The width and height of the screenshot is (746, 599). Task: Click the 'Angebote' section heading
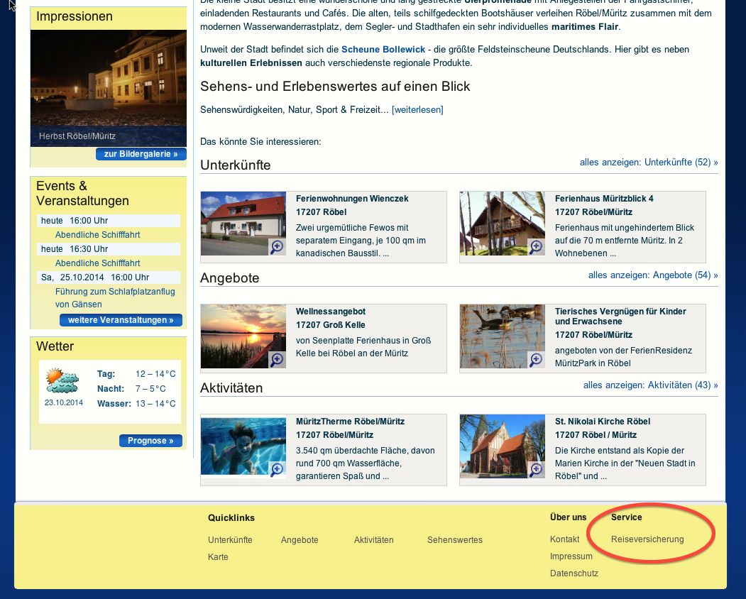(230, 277)
